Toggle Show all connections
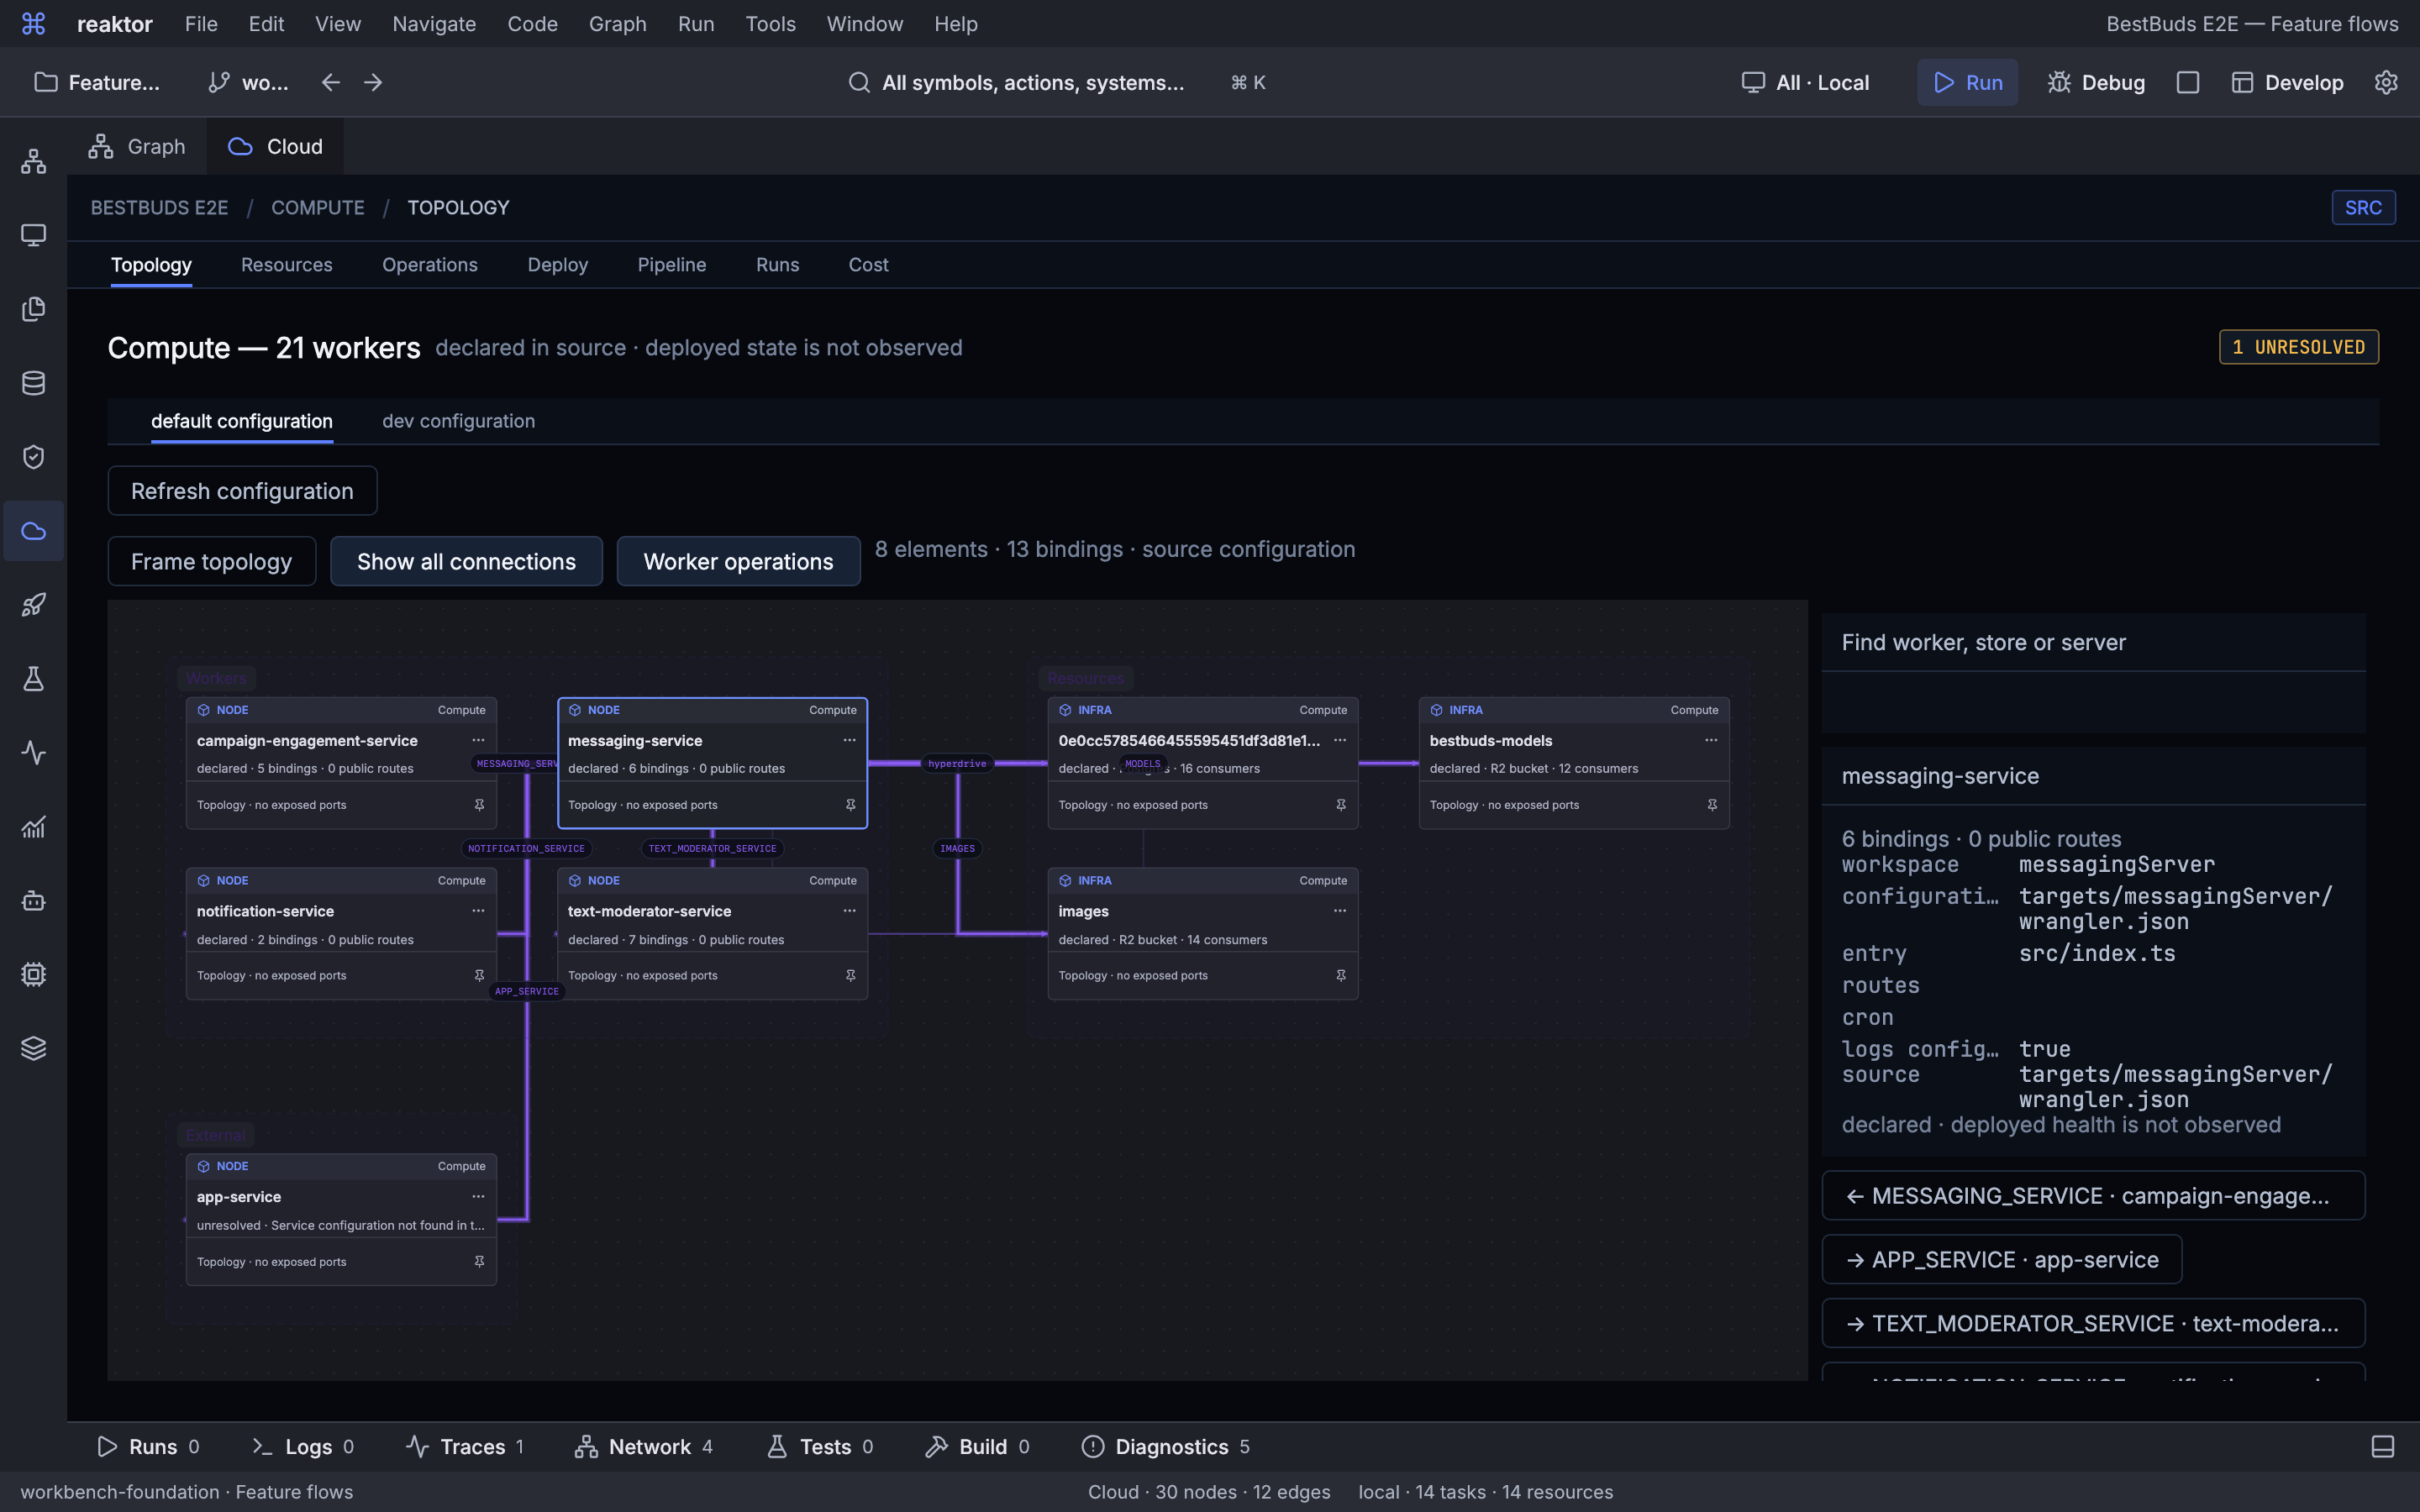Viewport: 2420px width, 1512px height. [x=466, y=561]
